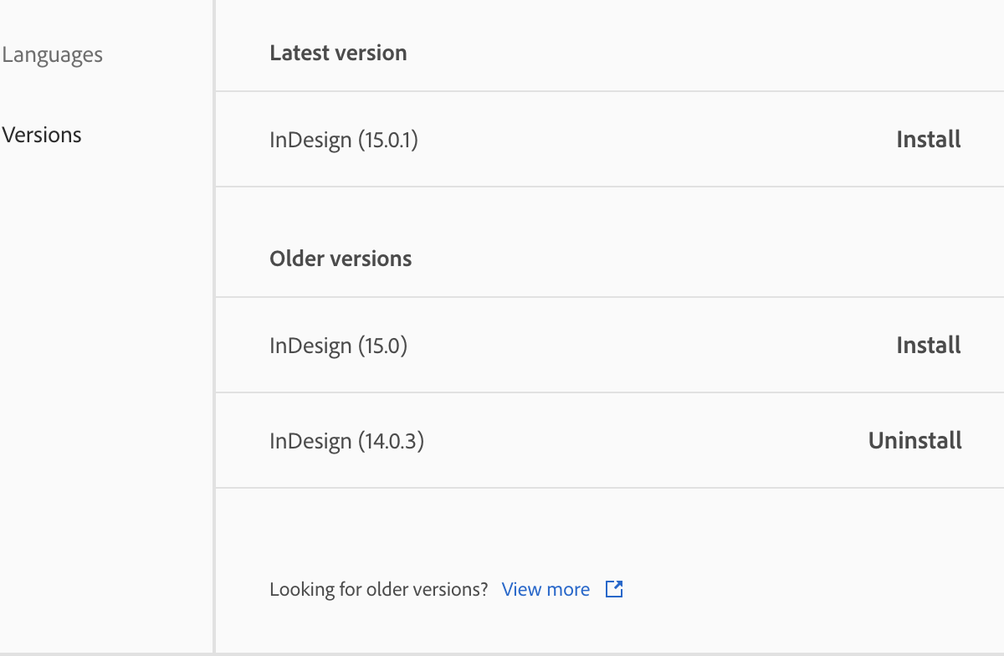Click the external link icon beside View more

tap(614, 589)
